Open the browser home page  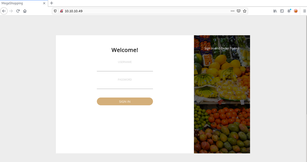(25, 11)
